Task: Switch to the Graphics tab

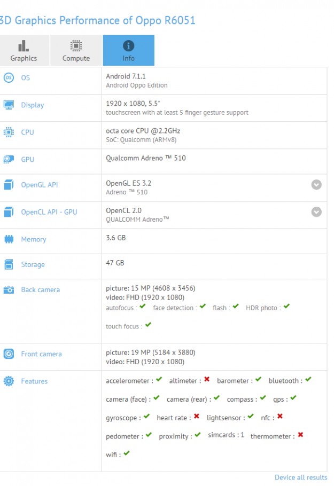Action: tap(24, 51)
